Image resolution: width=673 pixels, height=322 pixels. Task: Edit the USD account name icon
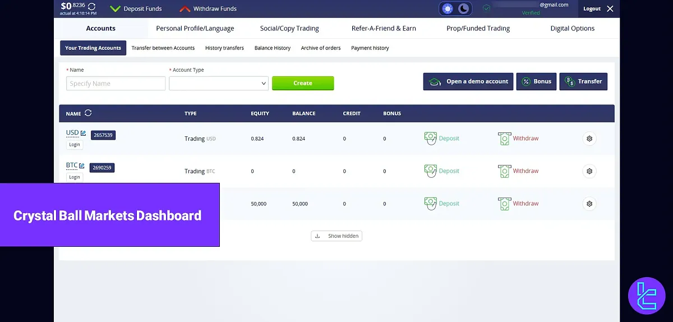[x=83, y=133]
